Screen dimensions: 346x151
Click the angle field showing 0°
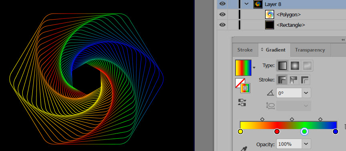[289, 93]
